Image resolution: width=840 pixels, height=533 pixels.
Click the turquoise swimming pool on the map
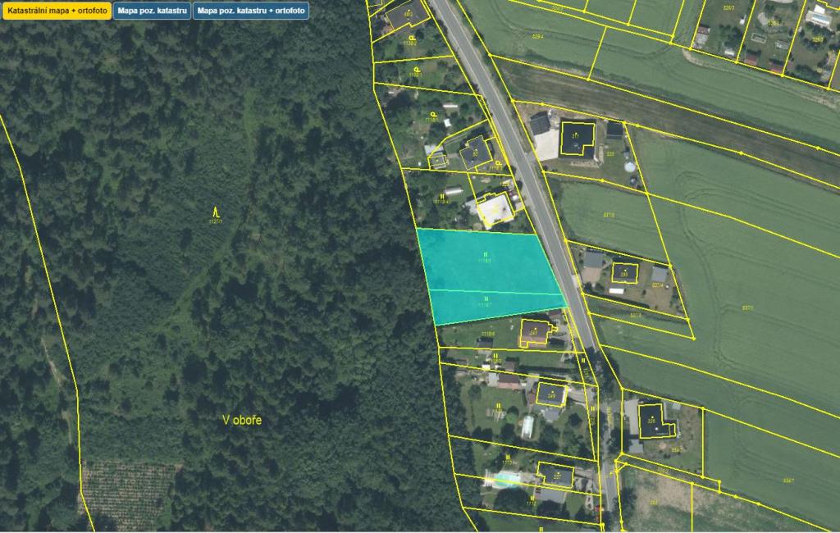[x=505, y=479]
